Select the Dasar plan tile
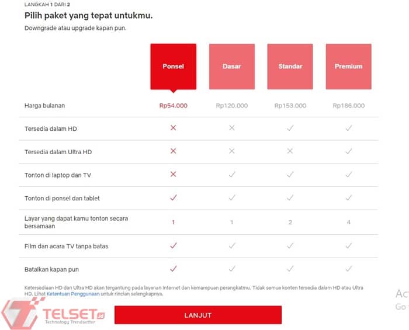This screenshot has height=330, width=409. coord(231,67)
